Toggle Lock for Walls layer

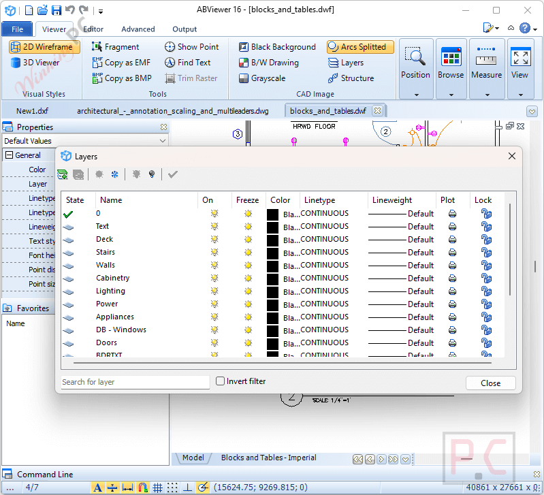pyautogui.click(x=486, y=266)
